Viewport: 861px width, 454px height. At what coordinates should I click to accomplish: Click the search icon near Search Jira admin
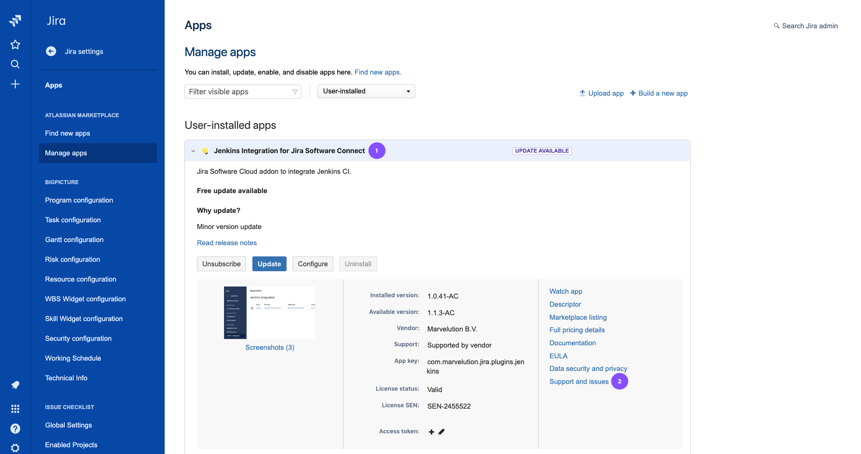tap(776, 26)
